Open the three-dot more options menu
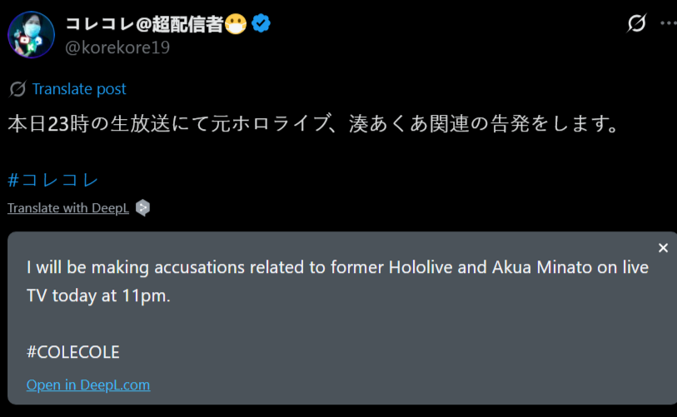This screenshot has width=677, height=417. tap(669, 24)
